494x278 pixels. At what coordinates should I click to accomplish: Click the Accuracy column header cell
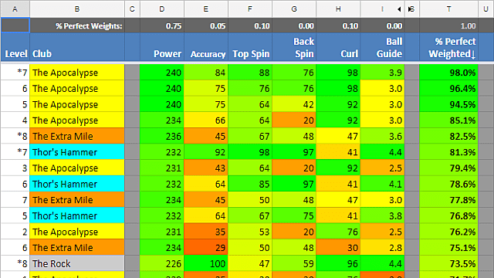click(x=206, y=47)
